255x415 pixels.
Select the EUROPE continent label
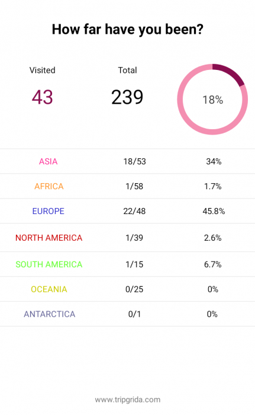coord(48,211)
